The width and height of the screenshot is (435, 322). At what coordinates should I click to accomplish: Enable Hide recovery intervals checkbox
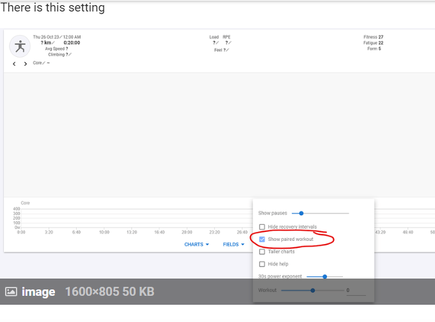pyautogui.click(x=262, y=227)
